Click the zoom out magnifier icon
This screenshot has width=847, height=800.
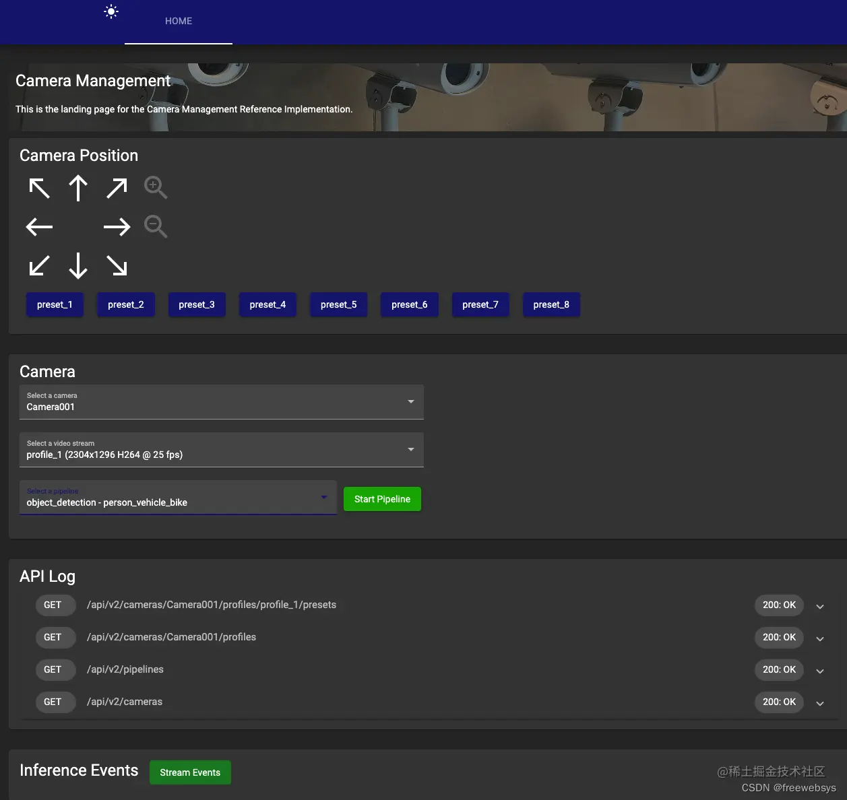click(x=156, y=227)
